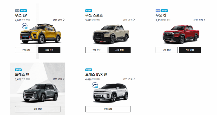The image size is (217, 115).
Task: Click the EV charging icon on 무쏘 EV
Action: tap(25, 26)
